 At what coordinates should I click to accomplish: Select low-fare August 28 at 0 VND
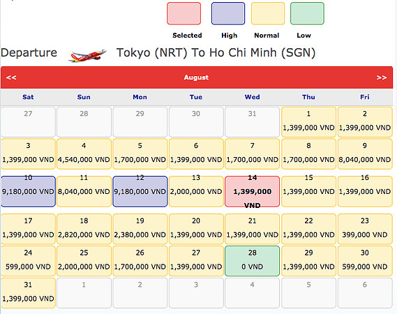pos(252,261)
